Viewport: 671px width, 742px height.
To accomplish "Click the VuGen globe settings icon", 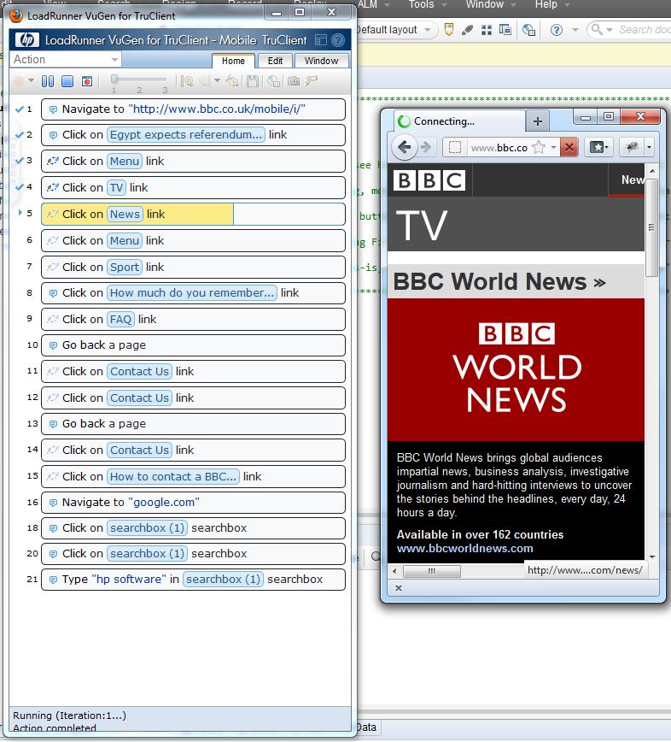I will pyautogui.click(x=528, y=30).
